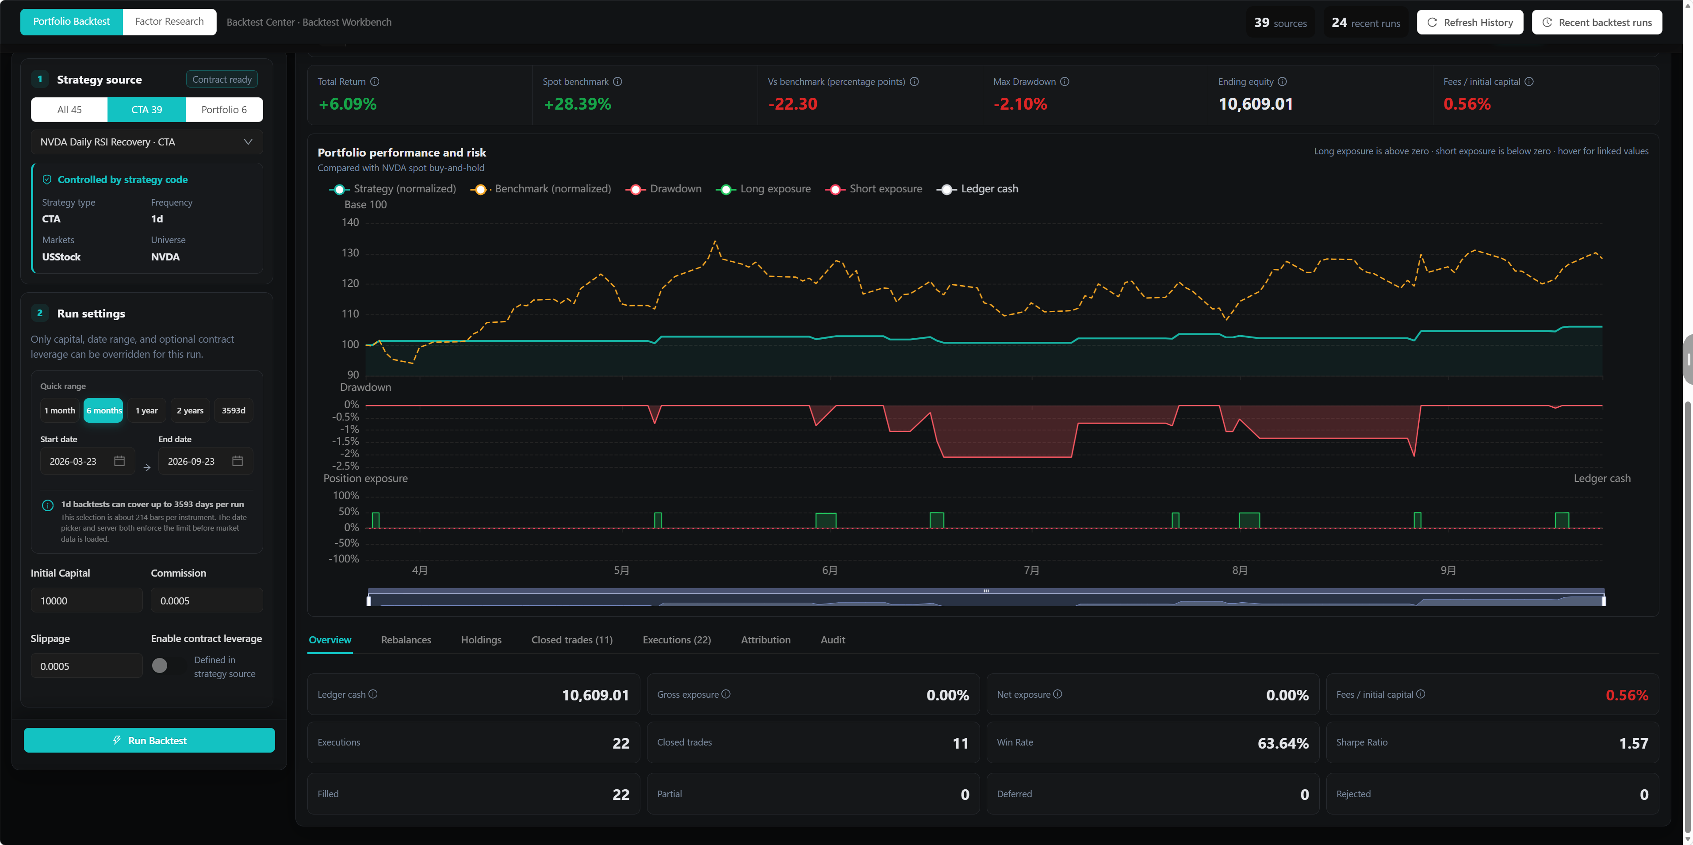This screenshot has height=845, width=1693.
Task: Select CTA 39 source filter
Action: [x=146, y=109]
